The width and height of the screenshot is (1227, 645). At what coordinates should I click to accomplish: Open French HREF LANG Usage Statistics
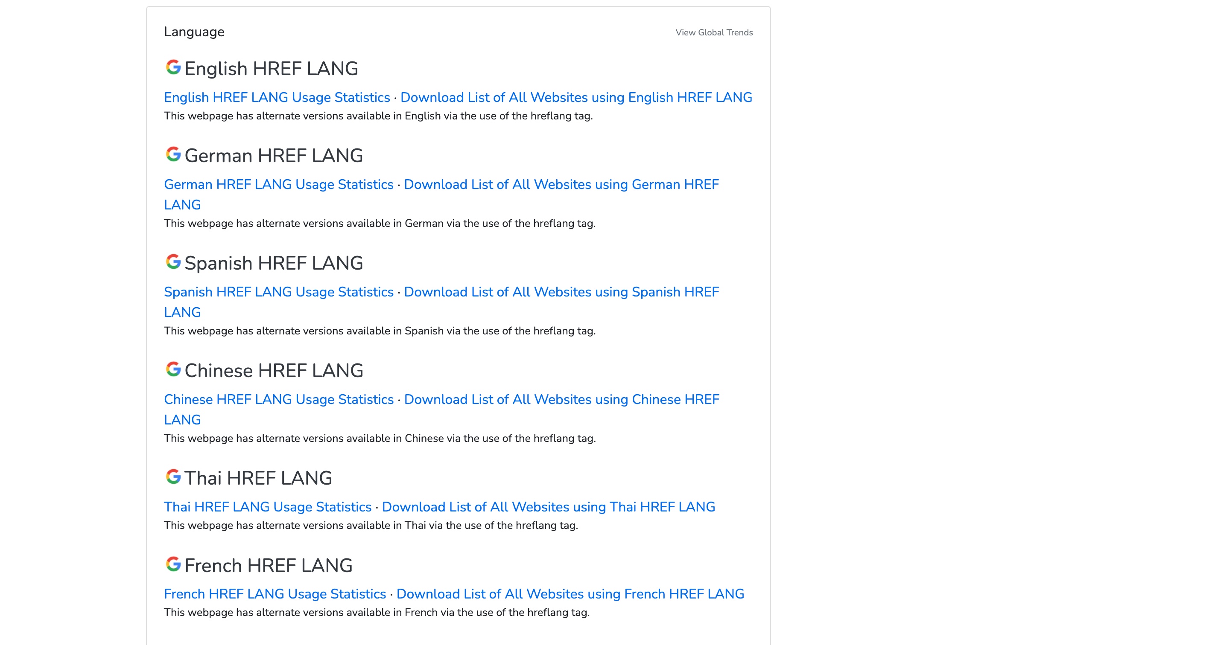tap(275, 594)
